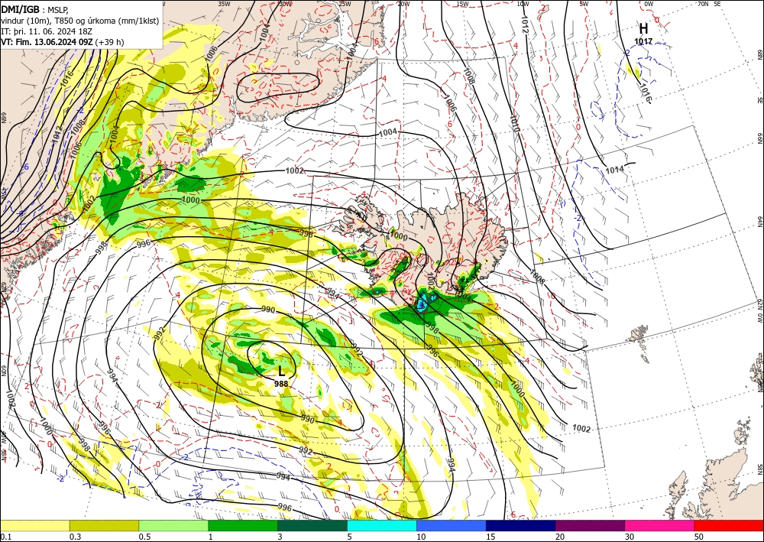Image resolution: width=764 pixels, height=542 pixels.
Task: Click the 'H' high pressure symbol
Action: [643, 29]
